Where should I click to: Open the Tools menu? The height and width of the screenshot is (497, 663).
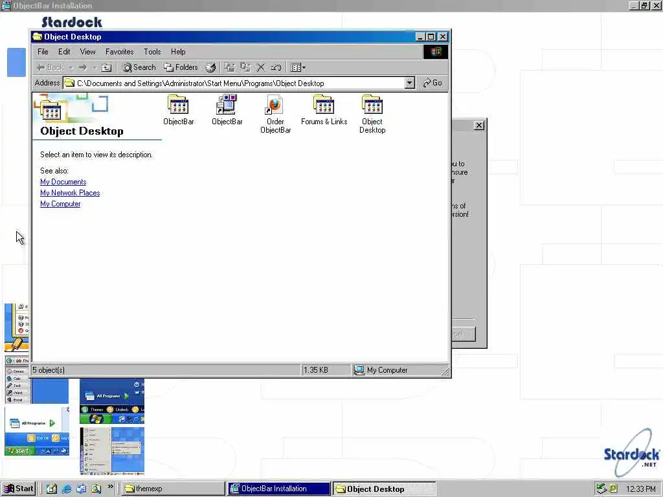pyautogui.click(x=152, y=52)
